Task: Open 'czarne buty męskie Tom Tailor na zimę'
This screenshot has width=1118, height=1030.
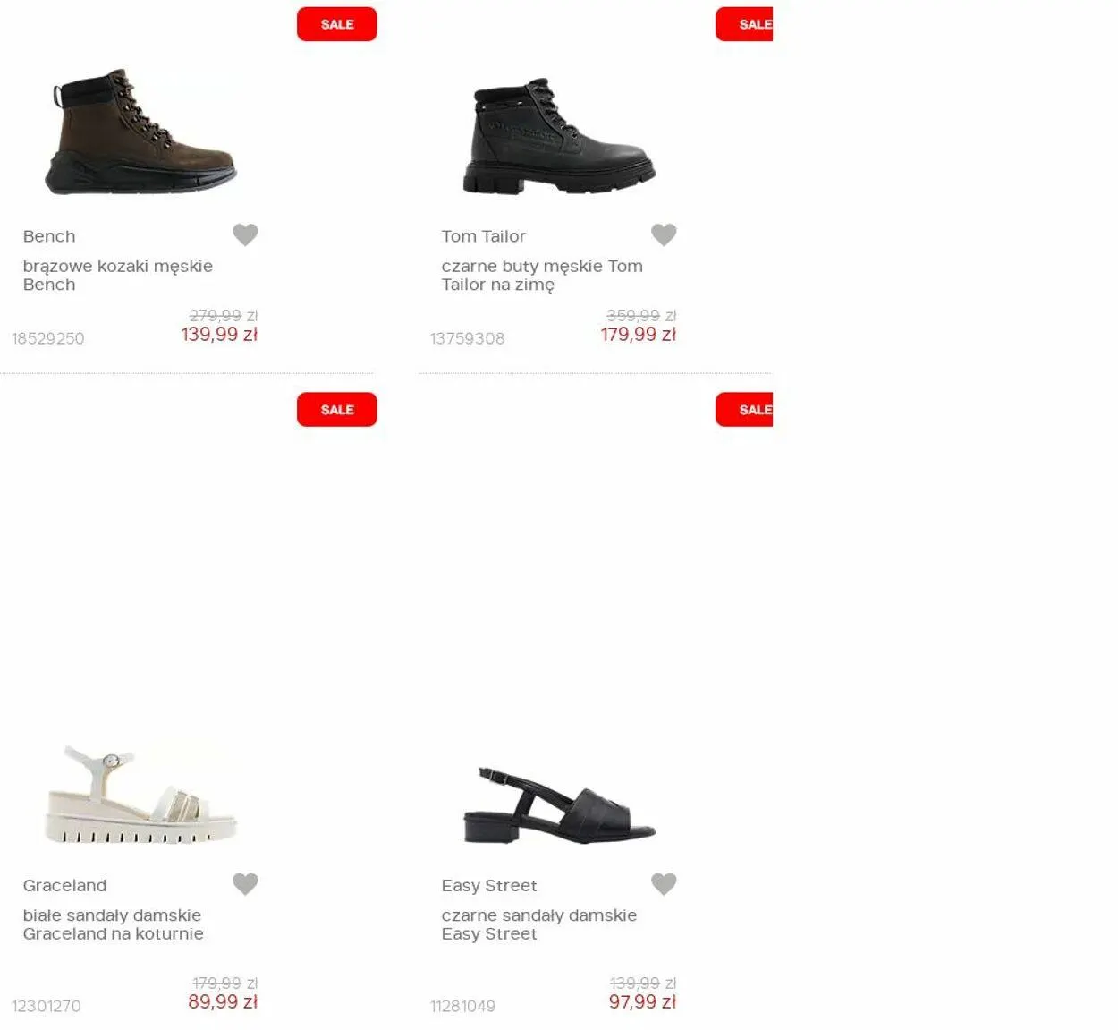Action: tap(542, 275)
